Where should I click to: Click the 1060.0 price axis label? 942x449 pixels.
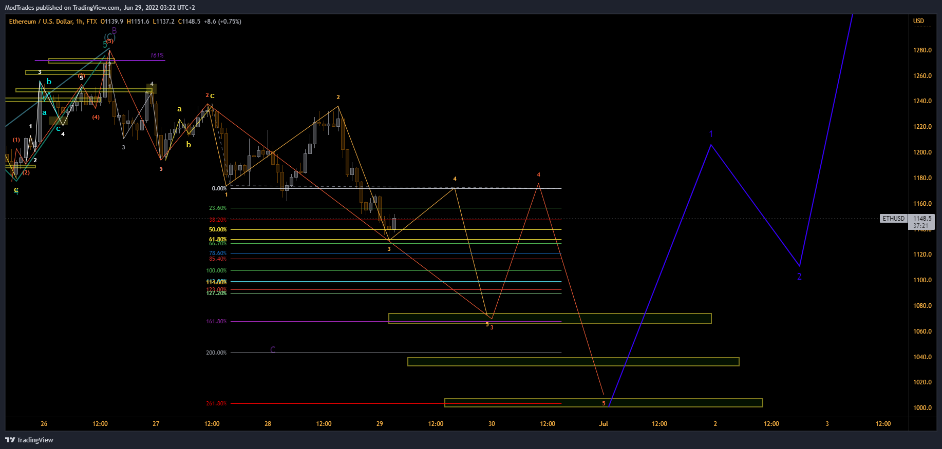click(x=922, y=331)
